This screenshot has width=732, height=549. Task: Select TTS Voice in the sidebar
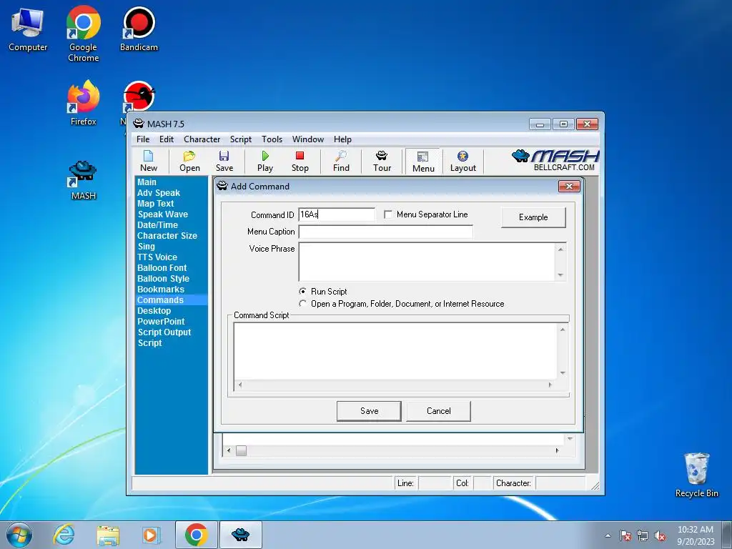[x=157, y=257]
